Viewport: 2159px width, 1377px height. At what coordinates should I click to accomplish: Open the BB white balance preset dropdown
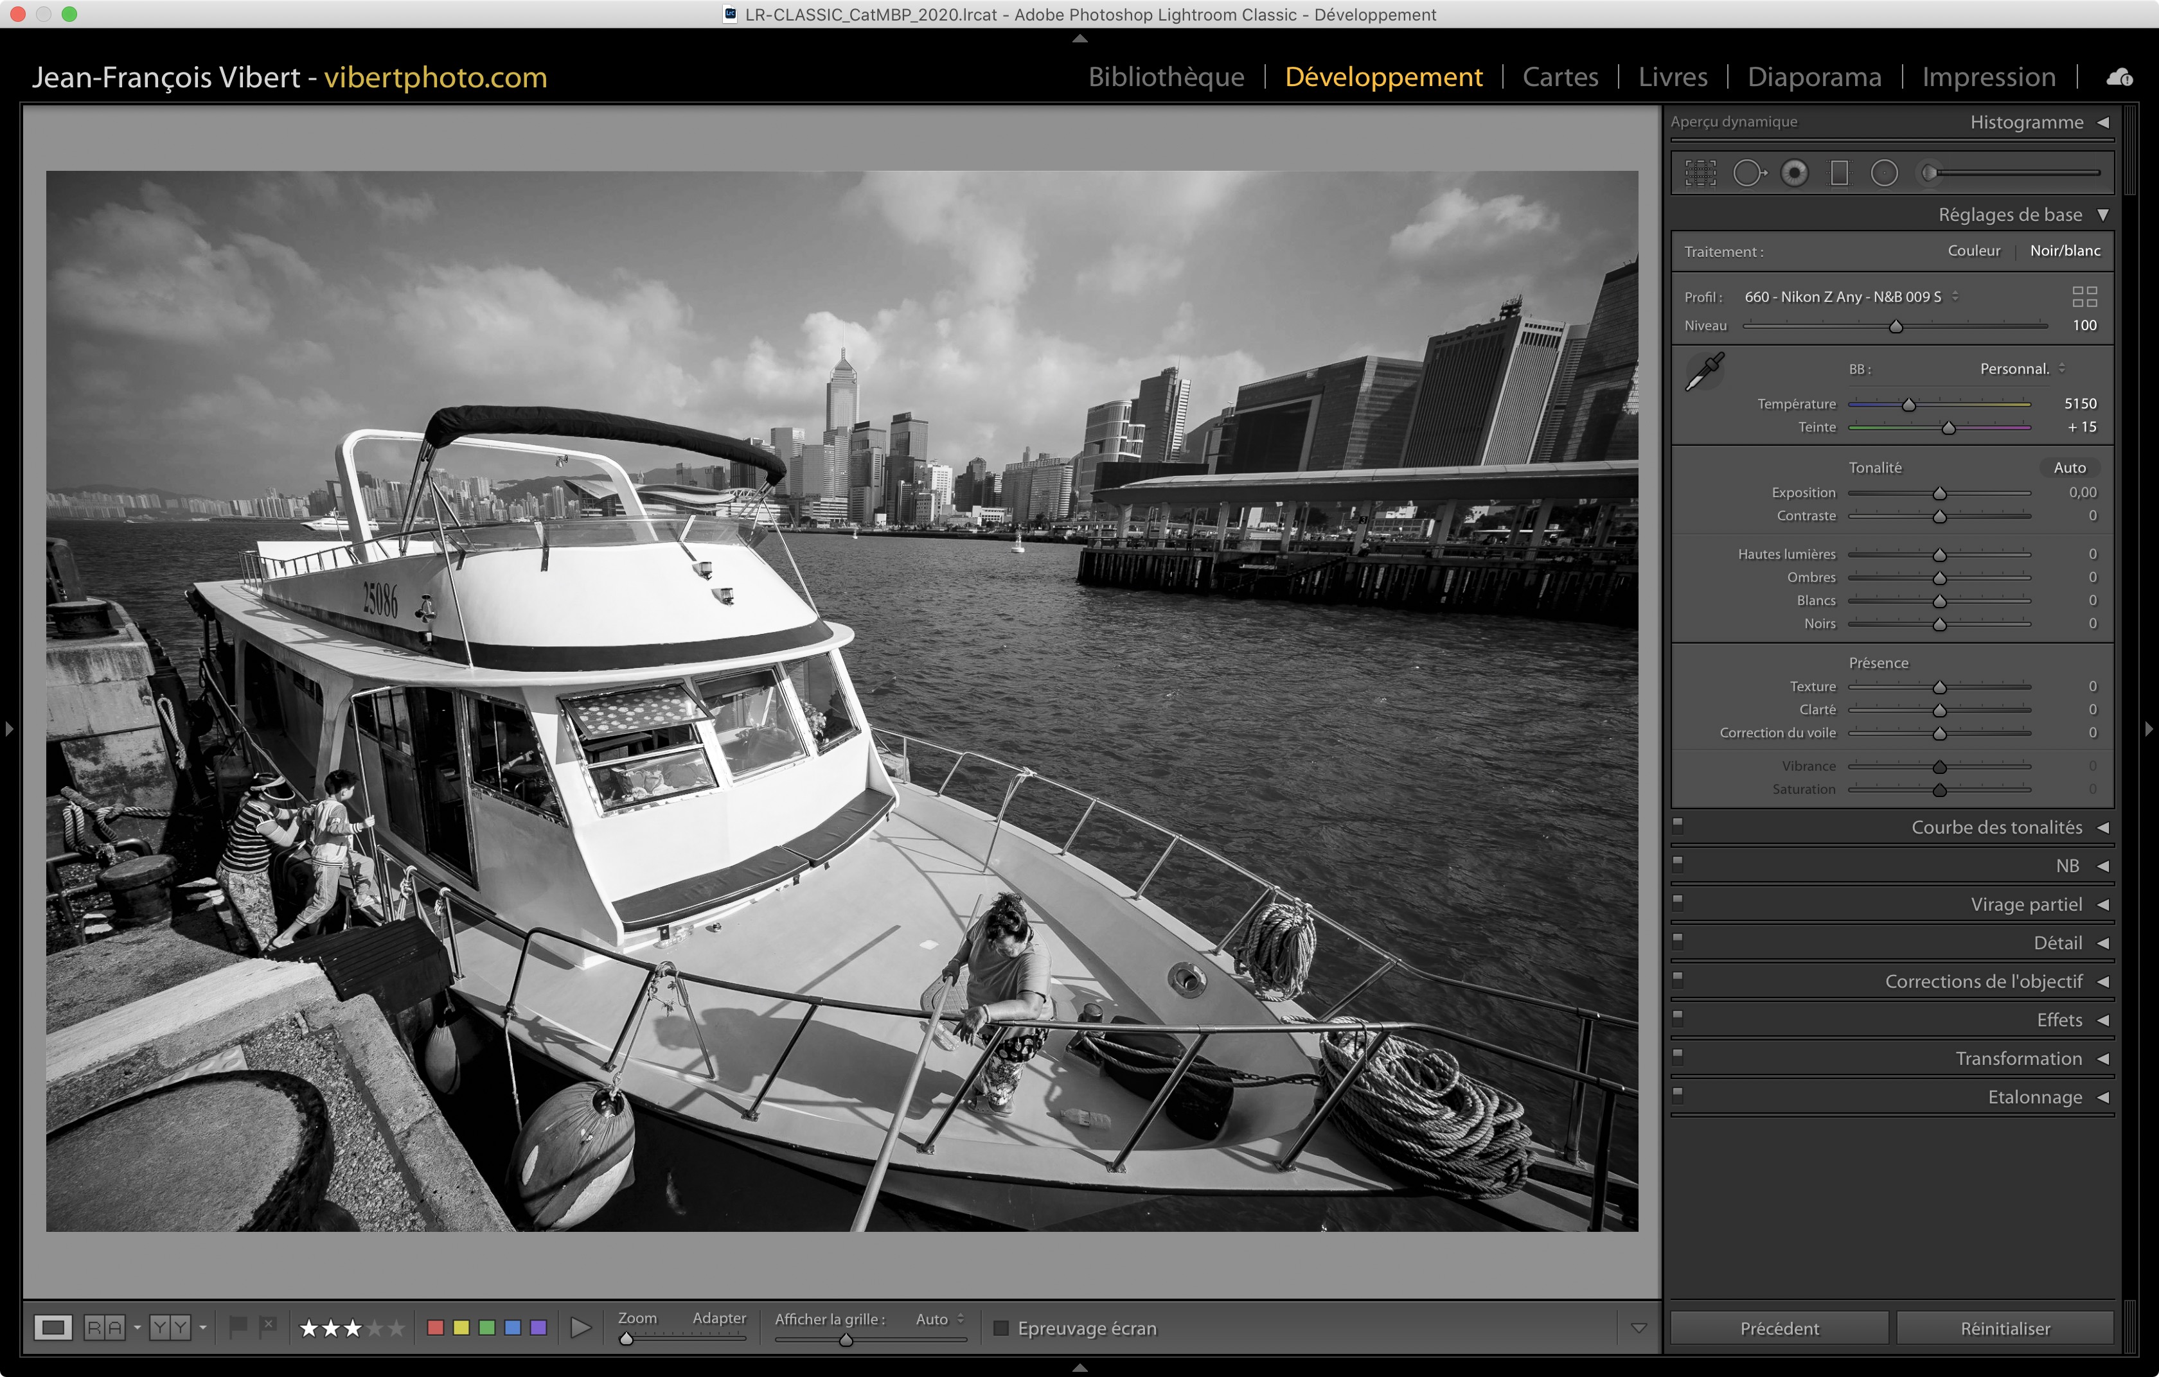pos(2022,369)
